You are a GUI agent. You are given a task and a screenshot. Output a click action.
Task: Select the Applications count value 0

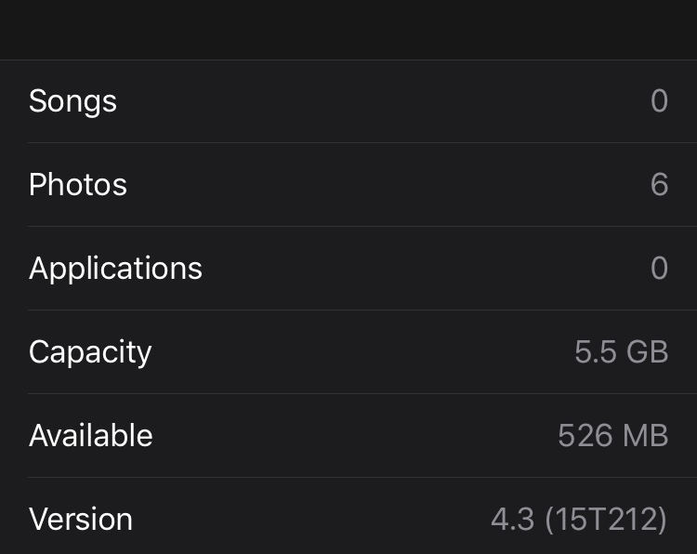click(659, 268)
